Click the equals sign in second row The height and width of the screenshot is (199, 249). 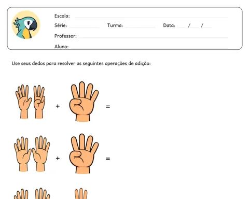108,159
